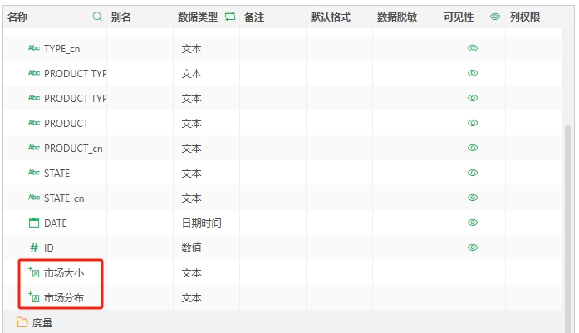Click the calendar icon next to DATE
This screenshot has width=579, height=333.
pos(34,223)
